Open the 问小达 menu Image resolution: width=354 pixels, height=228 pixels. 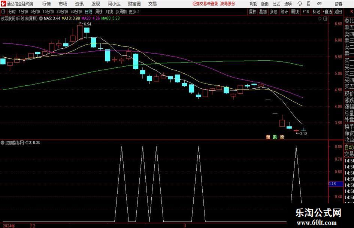coord(114,4)
